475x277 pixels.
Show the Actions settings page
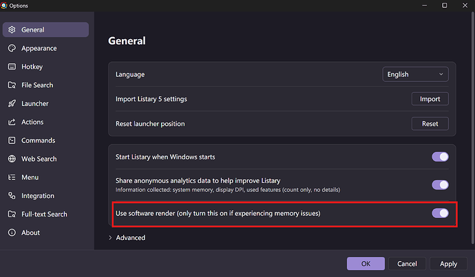[32, 122]
